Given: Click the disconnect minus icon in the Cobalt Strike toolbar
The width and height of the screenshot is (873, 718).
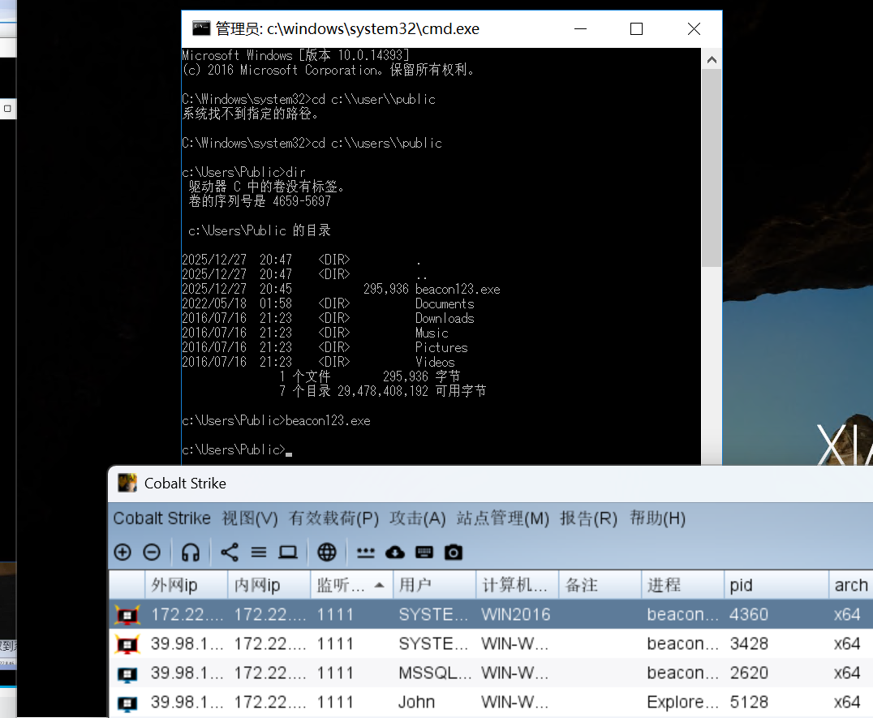Looking at the screenshot, I should coord(152,552).
